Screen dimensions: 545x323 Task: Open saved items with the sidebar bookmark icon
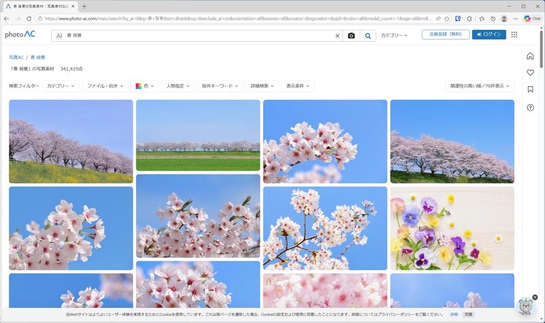530,90
